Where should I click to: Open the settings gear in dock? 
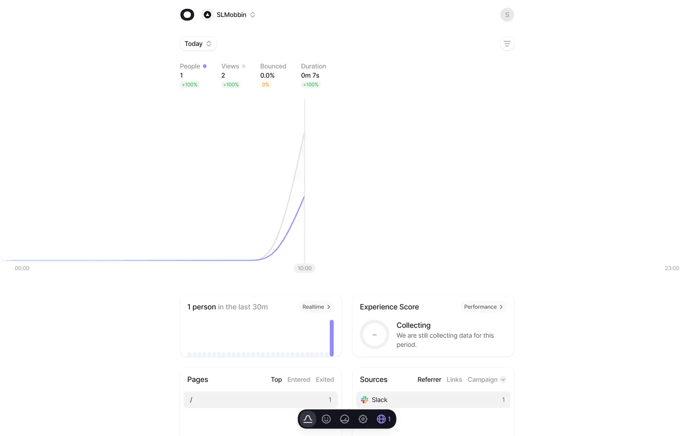(363, 419)
